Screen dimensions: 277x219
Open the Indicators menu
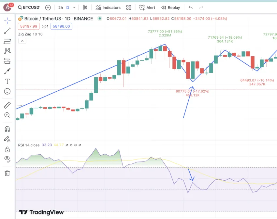(108, 7)
